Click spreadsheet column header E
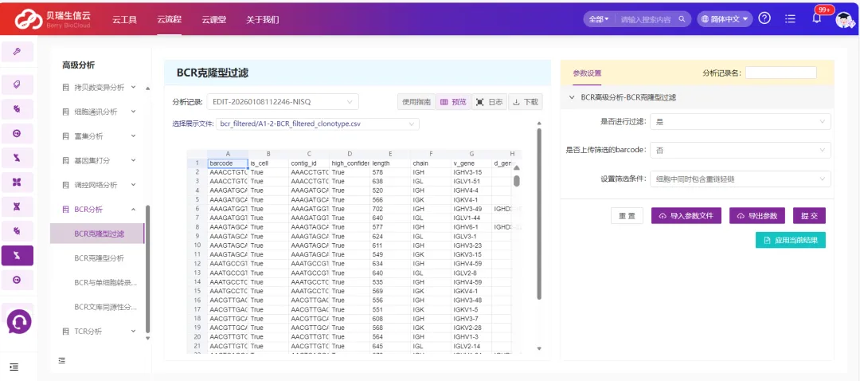The width and height of the screenshot is (860, 381). (x=390, y=154)
